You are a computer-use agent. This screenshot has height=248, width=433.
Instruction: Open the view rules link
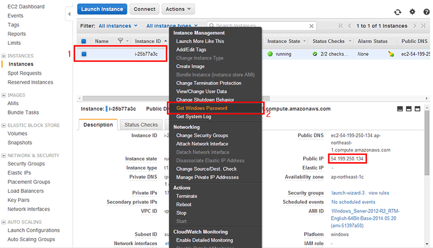pyautogui.click(x=378, y=193)
